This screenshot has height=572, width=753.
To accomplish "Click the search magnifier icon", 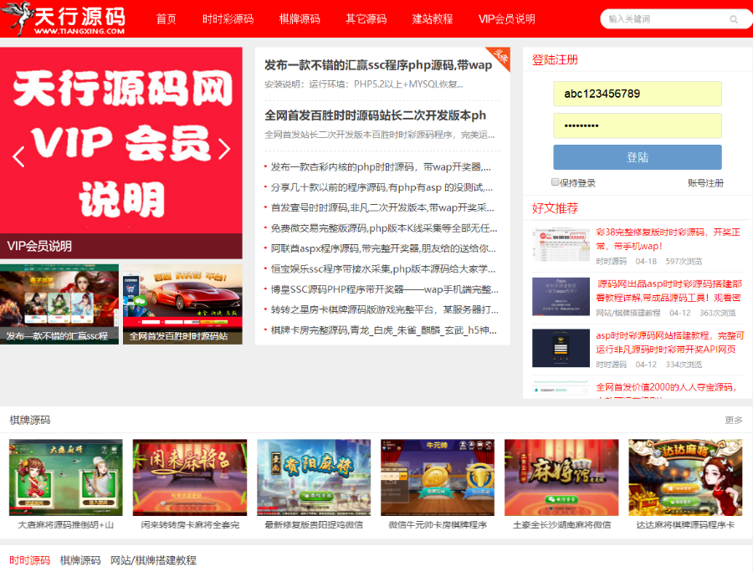I will (734, 19).
